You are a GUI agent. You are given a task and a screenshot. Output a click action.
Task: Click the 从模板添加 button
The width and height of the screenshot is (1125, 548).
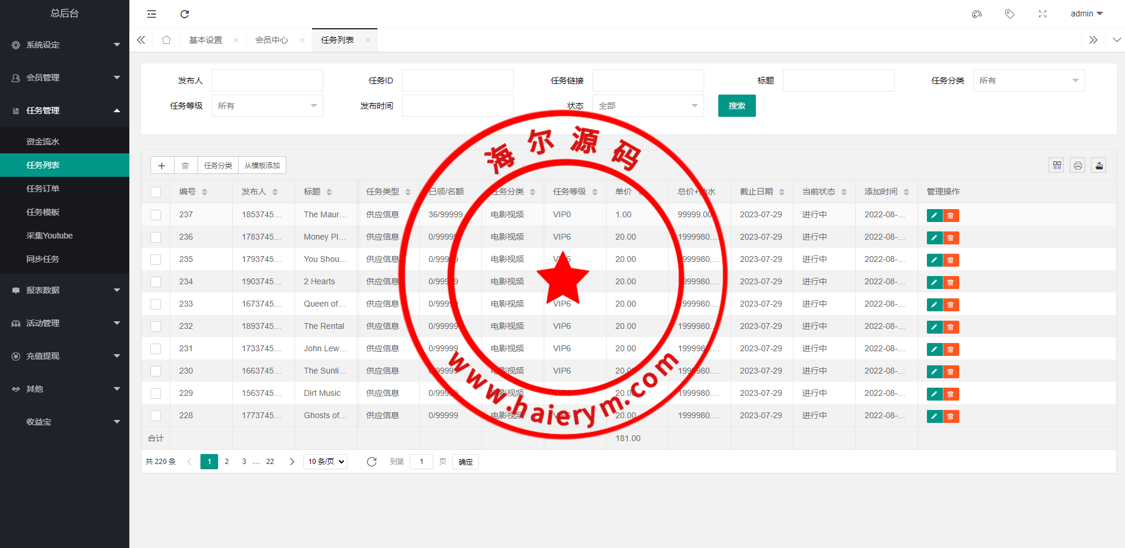[x=262, y=166]
